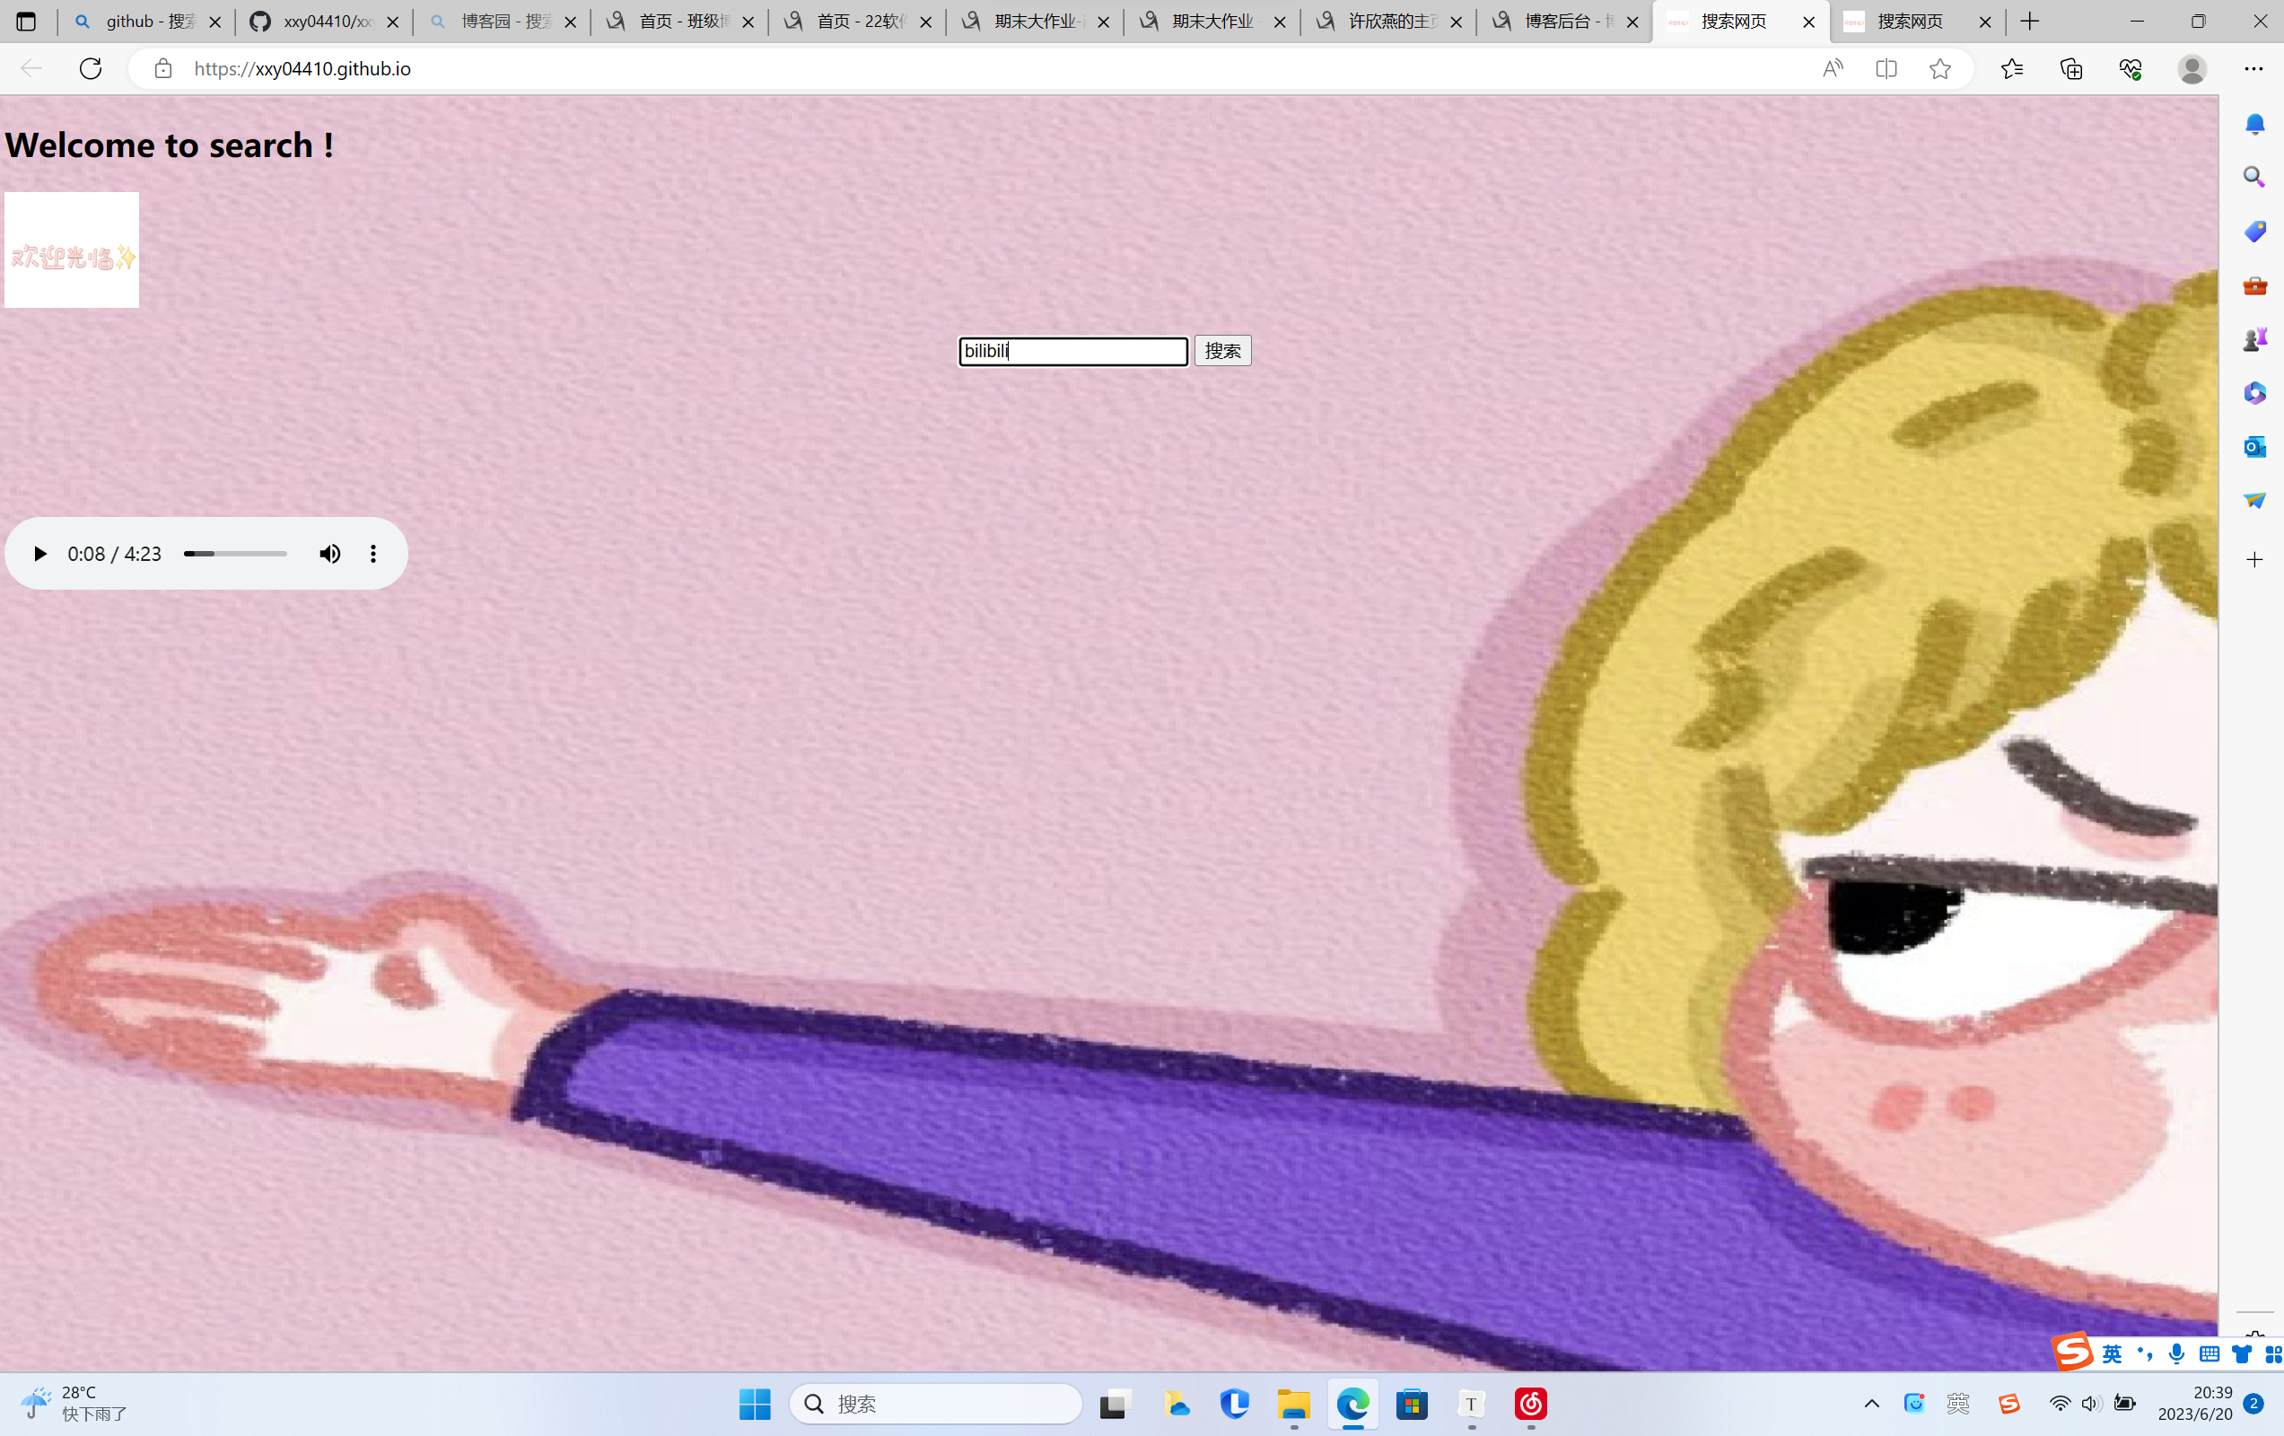Screen dimensions: 2284x1436
Task: Play the audio player track
Action: coord(39,554)
